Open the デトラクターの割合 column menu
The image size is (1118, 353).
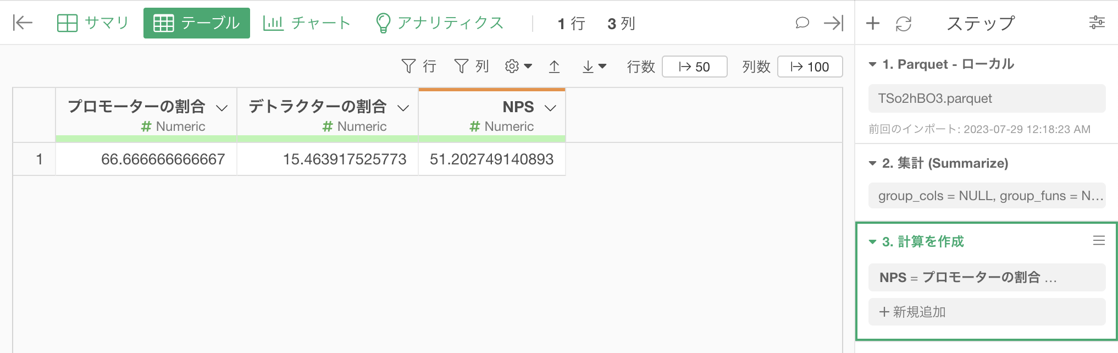pyautogui.click(x=403, y=108)
